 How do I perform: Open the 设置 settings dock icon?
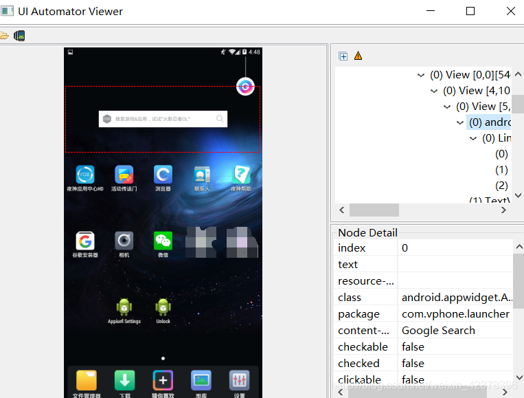[x=239, y=380]
